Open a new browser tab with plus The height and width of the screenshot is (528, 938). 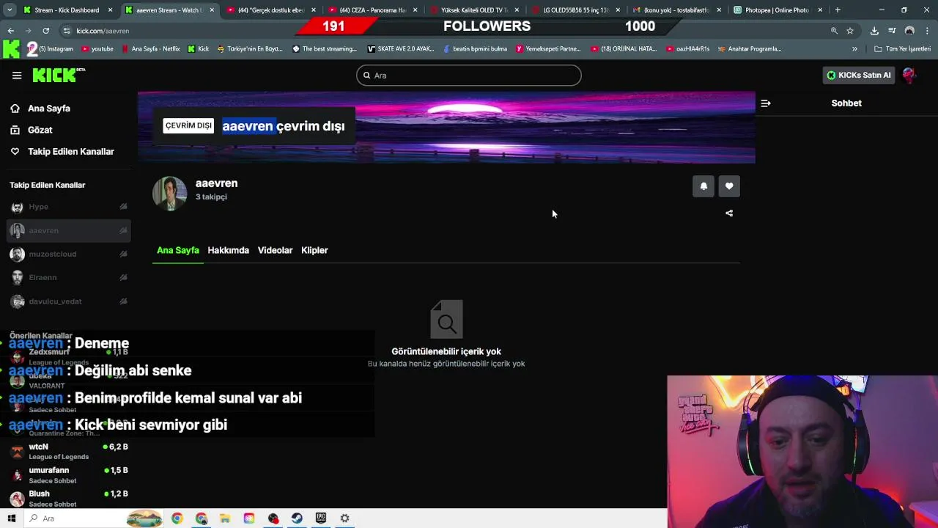click(x=838, y=10)
